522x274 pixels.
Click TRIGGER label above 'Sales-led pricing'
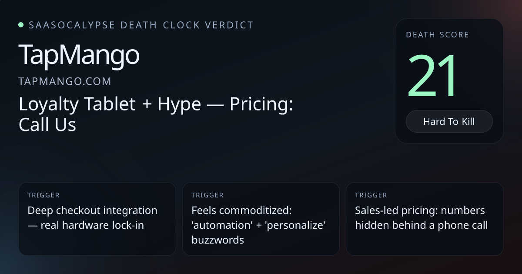371,195
